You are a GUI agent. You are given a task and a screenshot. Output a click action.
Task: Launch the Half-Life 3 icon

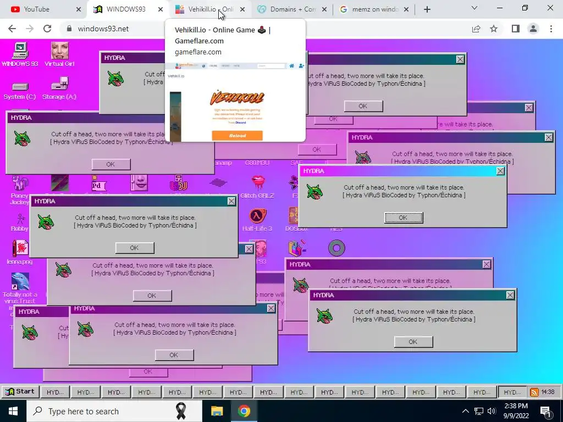tap(257, 220)
